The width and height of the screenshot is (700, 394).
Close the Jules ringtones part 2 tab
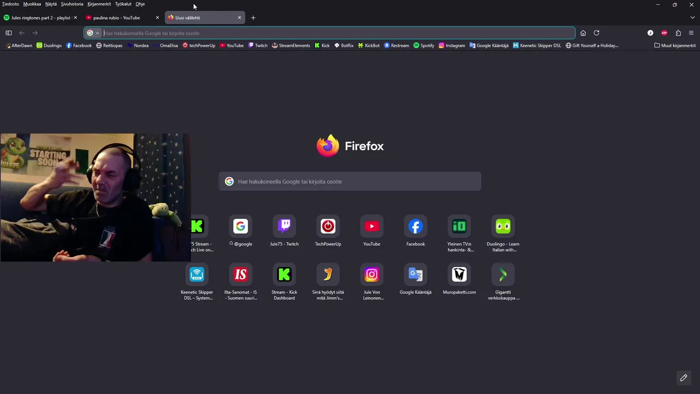(x=75, y=18)
